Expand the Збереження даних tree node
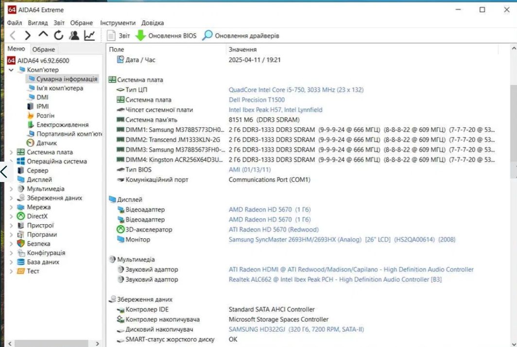Viewport: 517px width, 347px height. (x=11, y=198)
